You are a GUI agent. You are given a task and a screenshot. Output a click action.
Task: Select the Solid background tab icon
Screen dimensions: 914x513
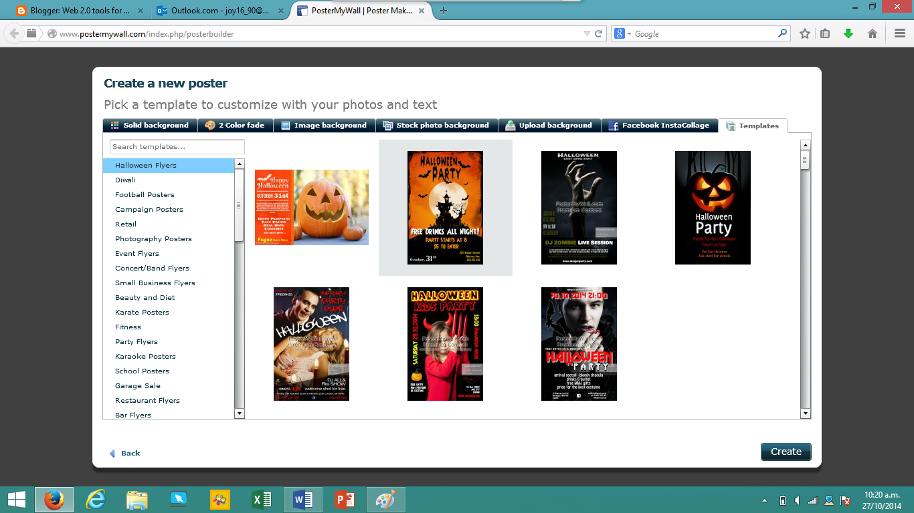click(114, 125)
